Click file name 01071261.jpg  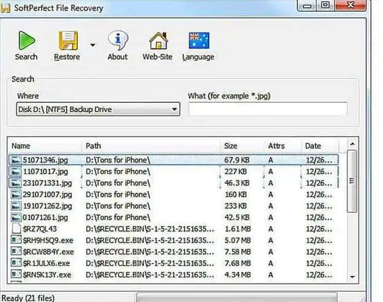click(x=45, y=217)
